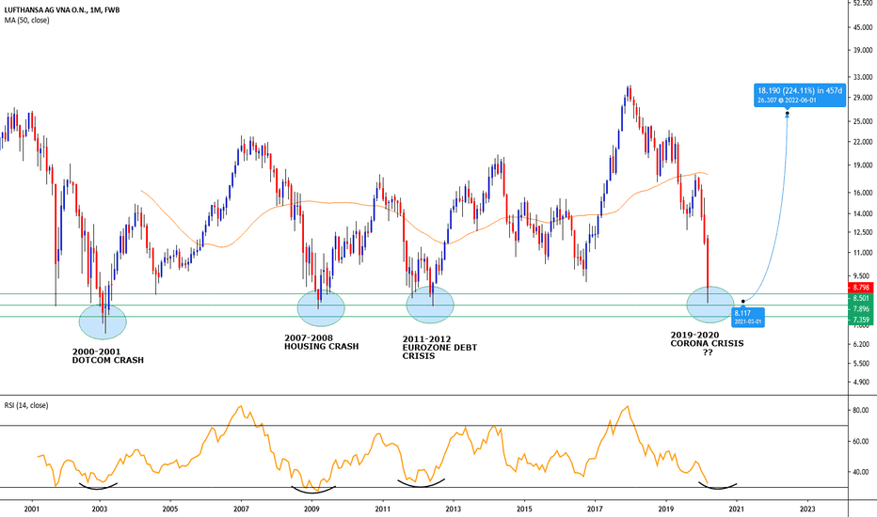This screenshot has height=517, width=877.
Task: Click the 40.00 RSI axis label
Action: pos(860,472)
